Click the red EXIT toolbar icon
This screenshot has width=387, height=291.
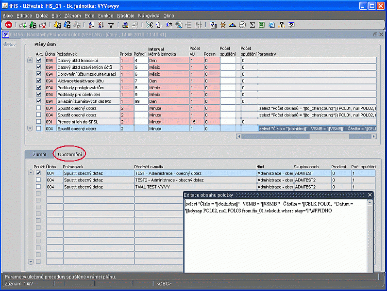(x=9, y=25)
